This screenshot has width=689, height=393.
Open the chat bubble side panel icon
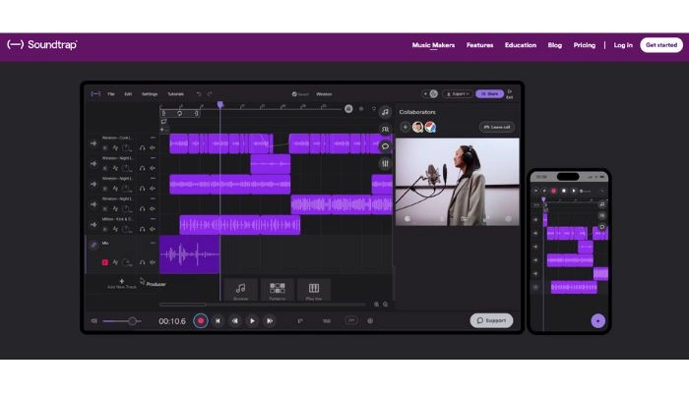pyautogui.click(x=385, y=146)
